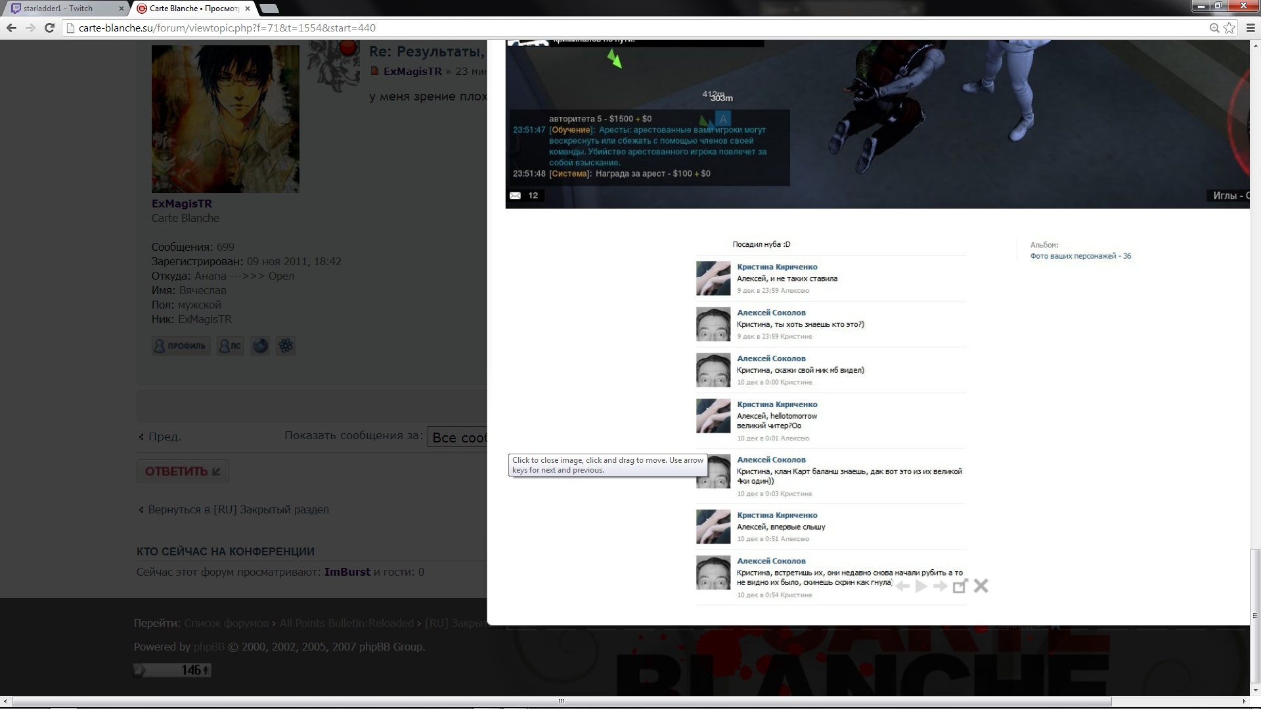The height and width of the screenshot is (709, 1261).
Task: Click ExMagisTR avatar image
Action: coord(225,118)
